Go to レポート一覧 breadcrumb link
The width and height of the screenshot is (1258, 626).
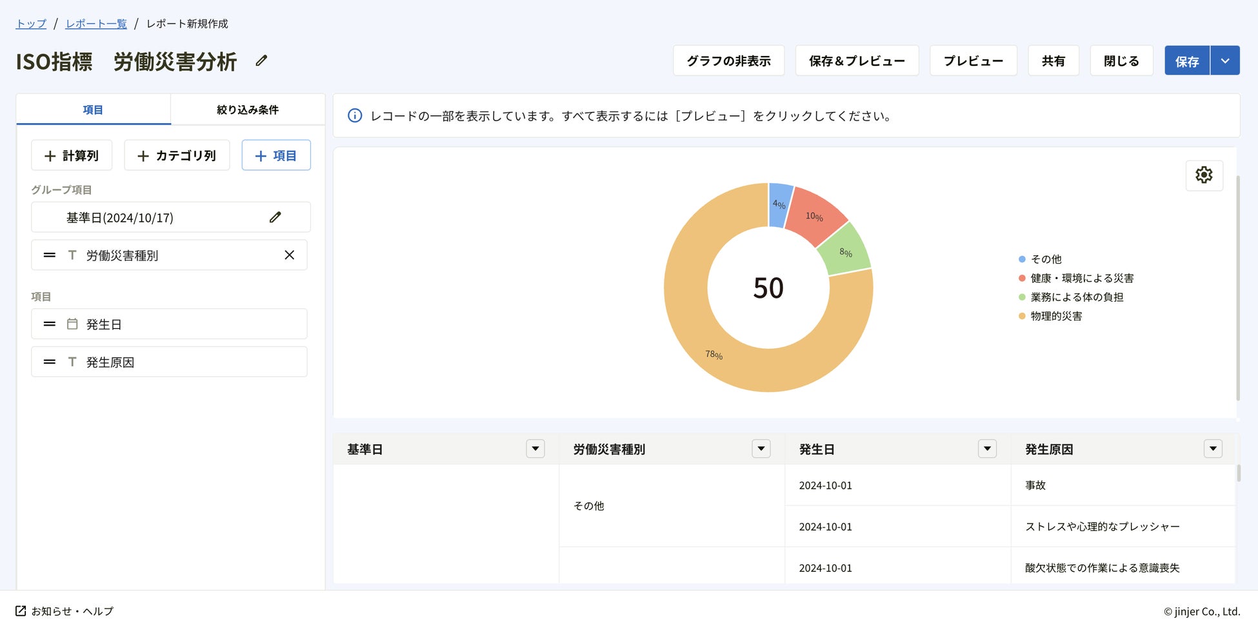point(96,24)
